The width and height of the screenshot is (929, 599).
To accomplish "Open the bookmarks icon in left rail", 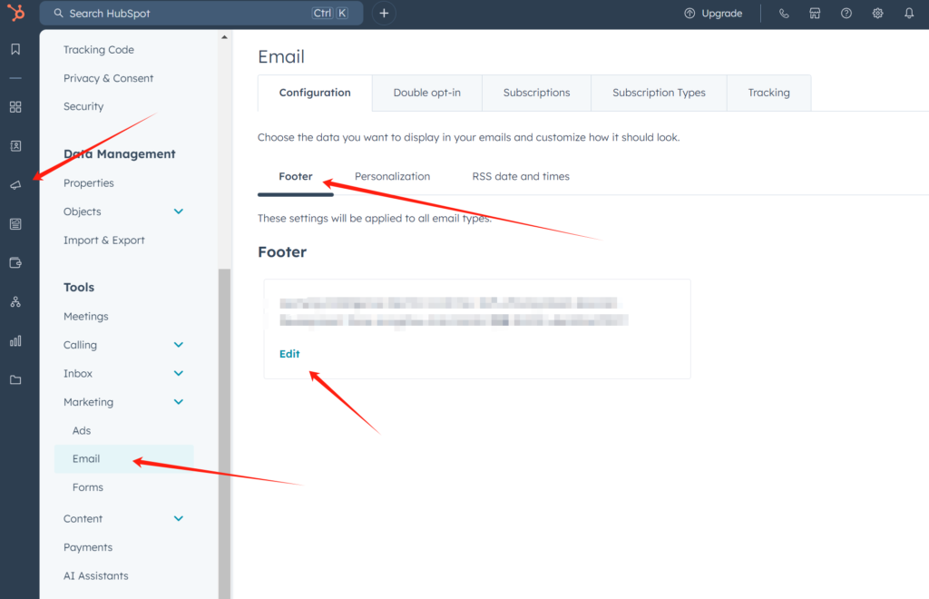I will pyautogui.click(x=15, y=49).
